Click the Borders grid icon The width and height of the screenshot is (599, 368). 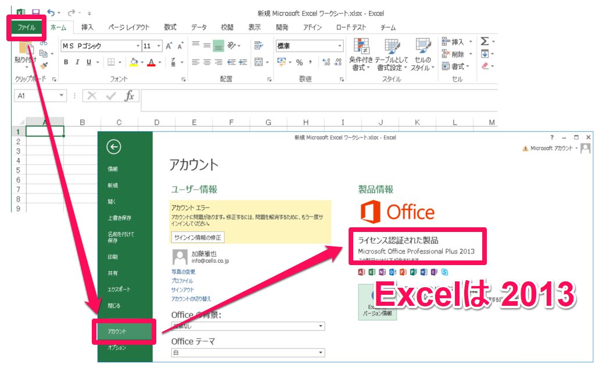click(x=111, y=62)
